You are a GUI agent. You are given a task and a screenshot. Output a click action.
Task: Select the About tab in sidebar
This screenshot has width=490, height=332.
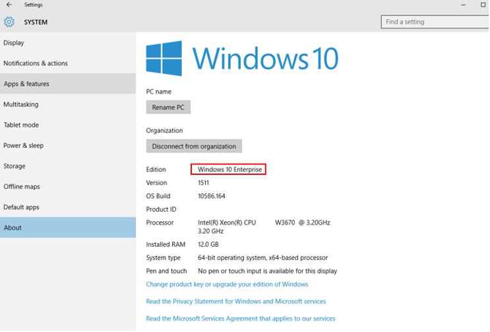point(68,228)
